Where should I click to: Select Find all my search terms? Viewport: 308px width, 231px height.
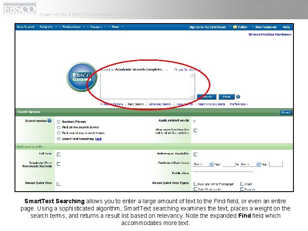(59, 127)
